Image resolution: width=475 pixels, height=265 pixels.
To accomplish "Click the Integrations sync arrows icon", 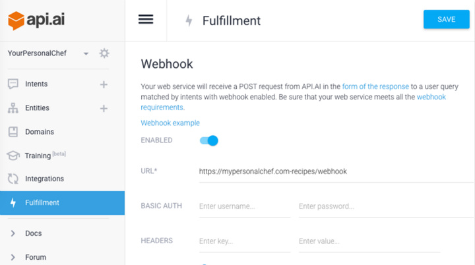I will coord(13,179).
